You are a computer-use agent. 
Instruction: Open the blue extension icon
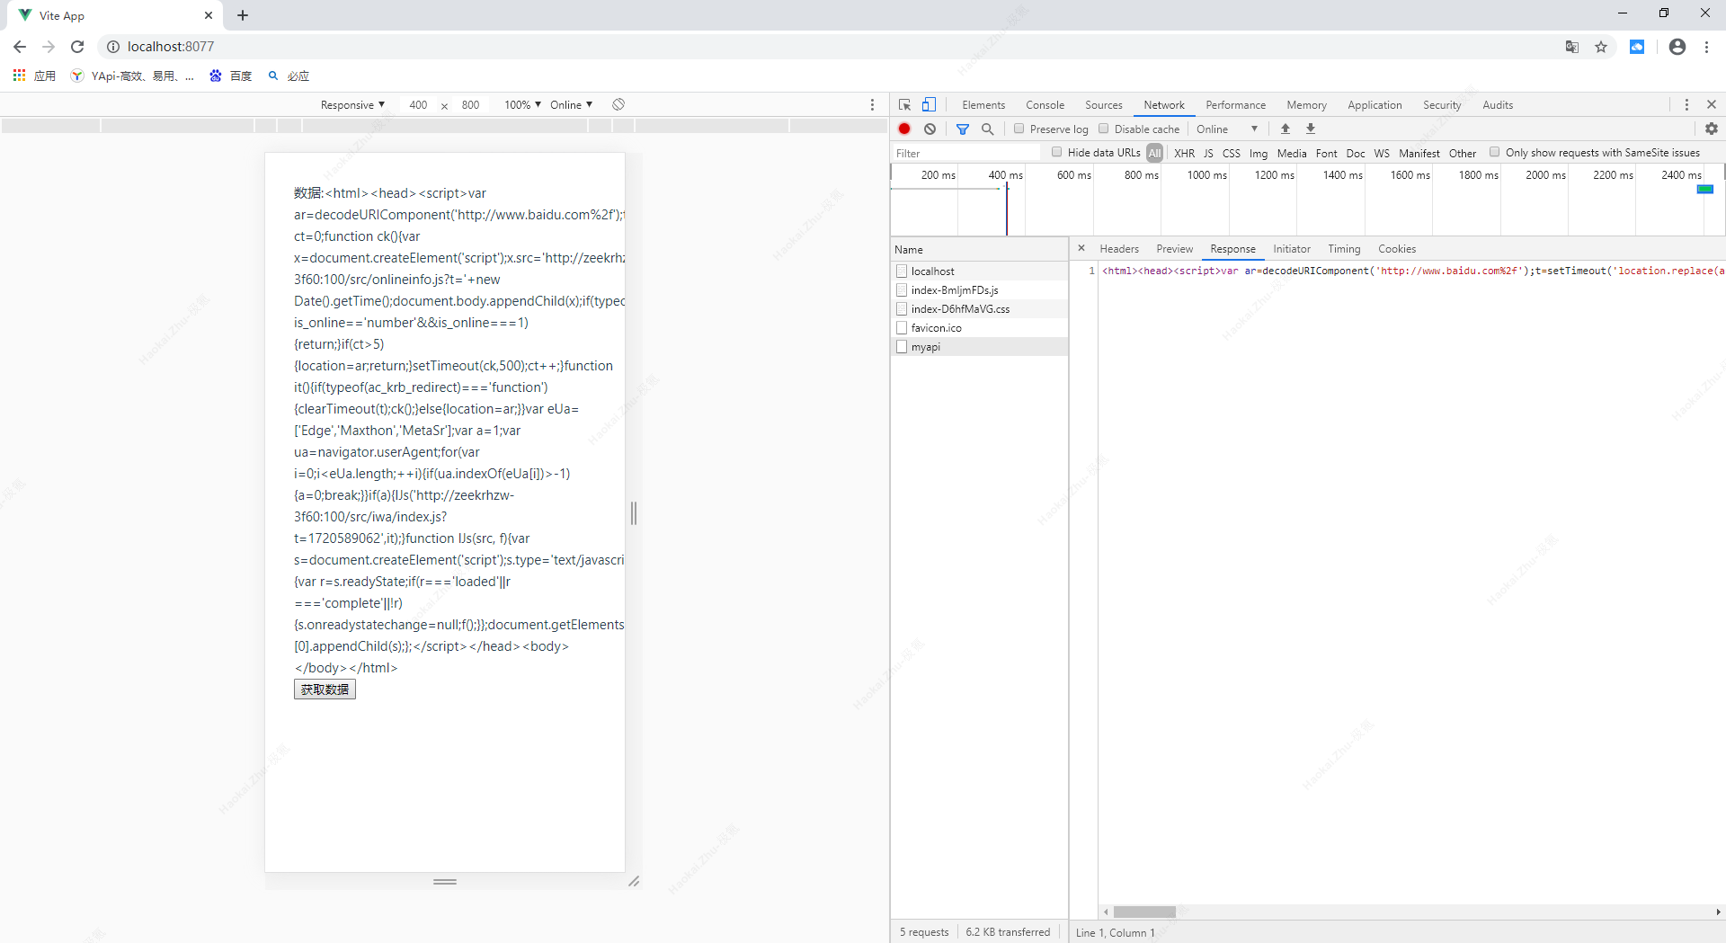(x=1637, y=47)
